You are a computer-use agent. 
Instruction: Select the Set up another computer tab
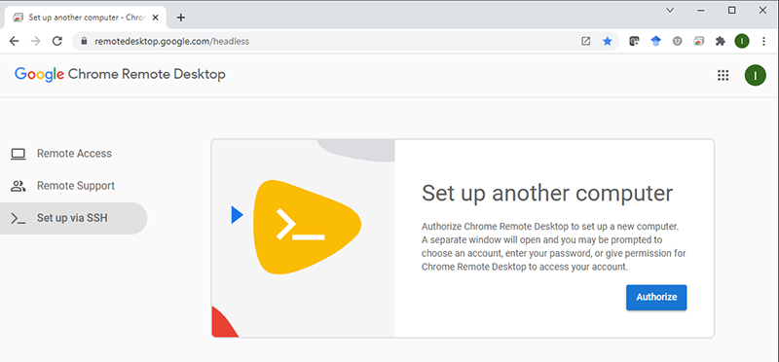pos(85,18)
